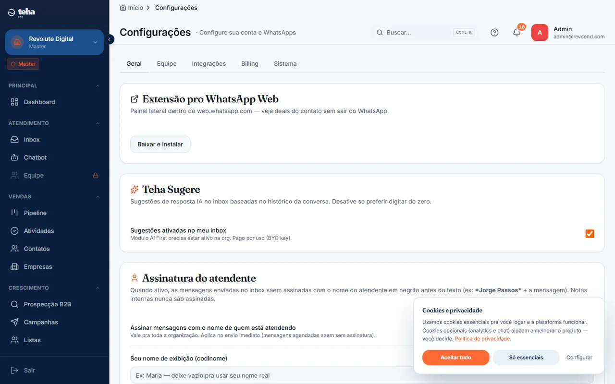615x384 pixels.
Task: Click the Sair logout arrow icon
Action: (x=14, y=371)
